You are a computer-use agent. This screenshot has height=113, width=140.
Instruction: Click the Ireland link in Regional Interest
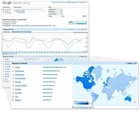(18, 67)
